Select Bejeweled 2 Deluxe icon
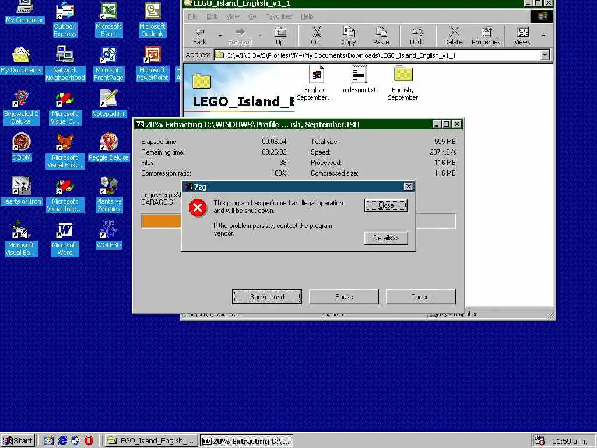The height and width of the screenshot is (448, 597). [21, 107]
